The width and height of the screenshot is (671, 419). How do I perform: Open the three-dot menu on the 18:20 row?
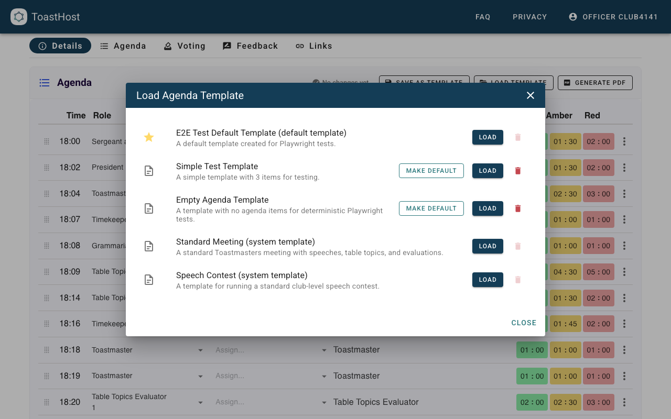624,402
